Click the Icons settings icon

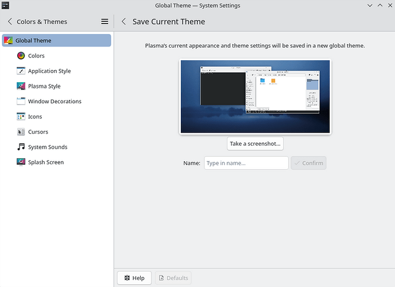click(x=21, y=117)
